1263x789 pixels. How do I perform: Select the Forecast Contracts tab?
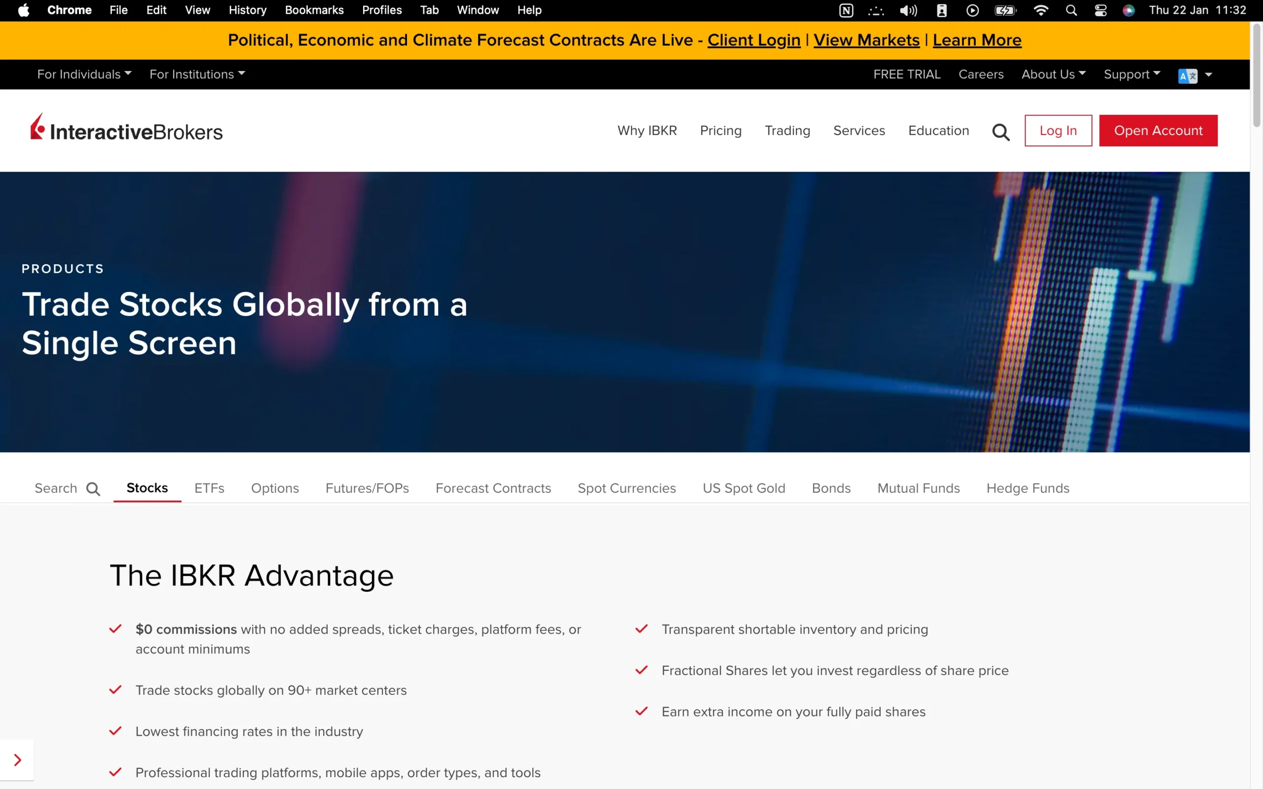[493, 488]
